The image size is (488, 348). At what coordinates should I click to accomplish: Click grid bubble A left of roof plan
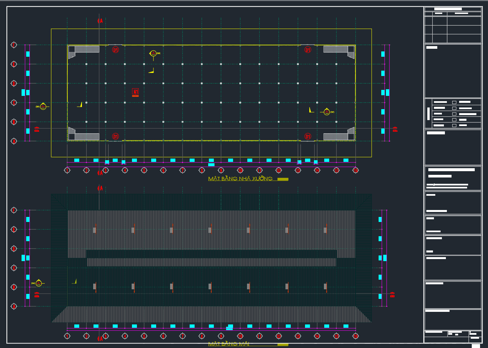14,306
